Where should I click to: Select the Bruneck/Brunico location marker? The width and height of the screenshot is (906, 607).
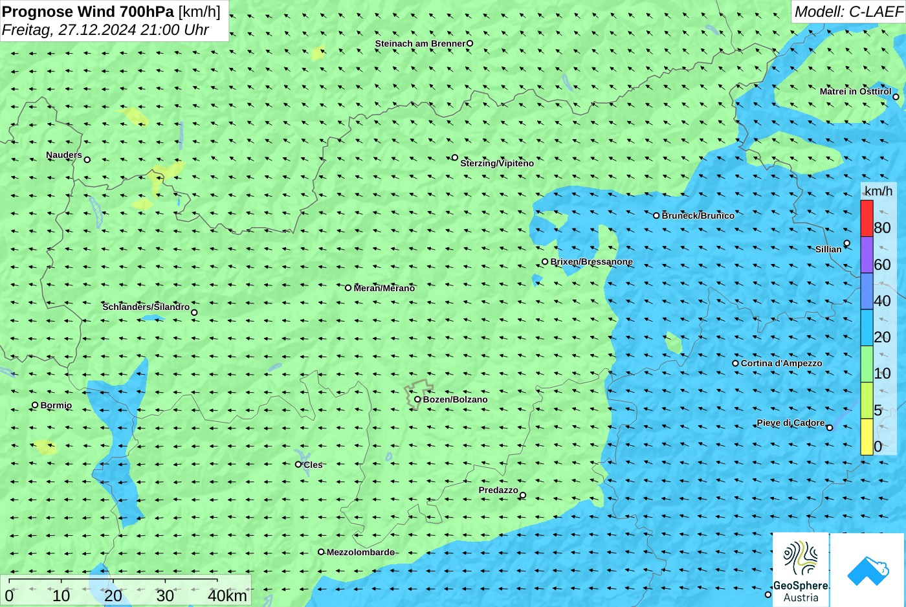tap(656, 215)
